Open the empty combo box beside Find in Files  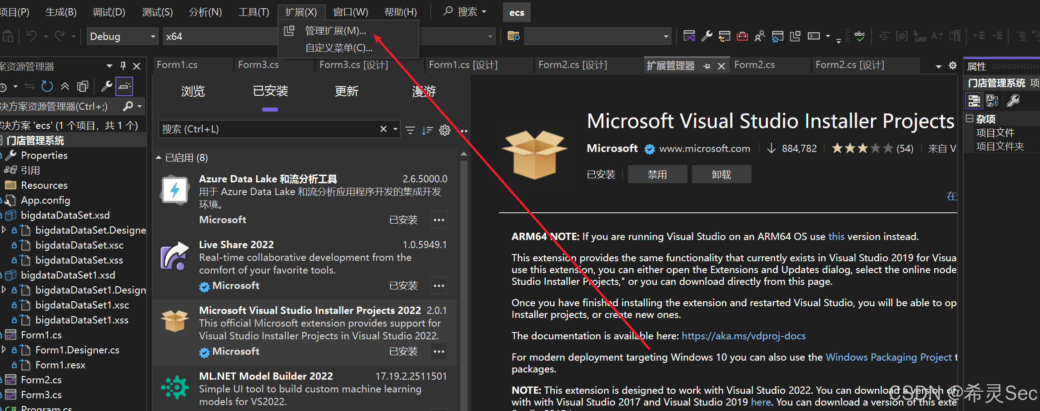coord(597,36)
